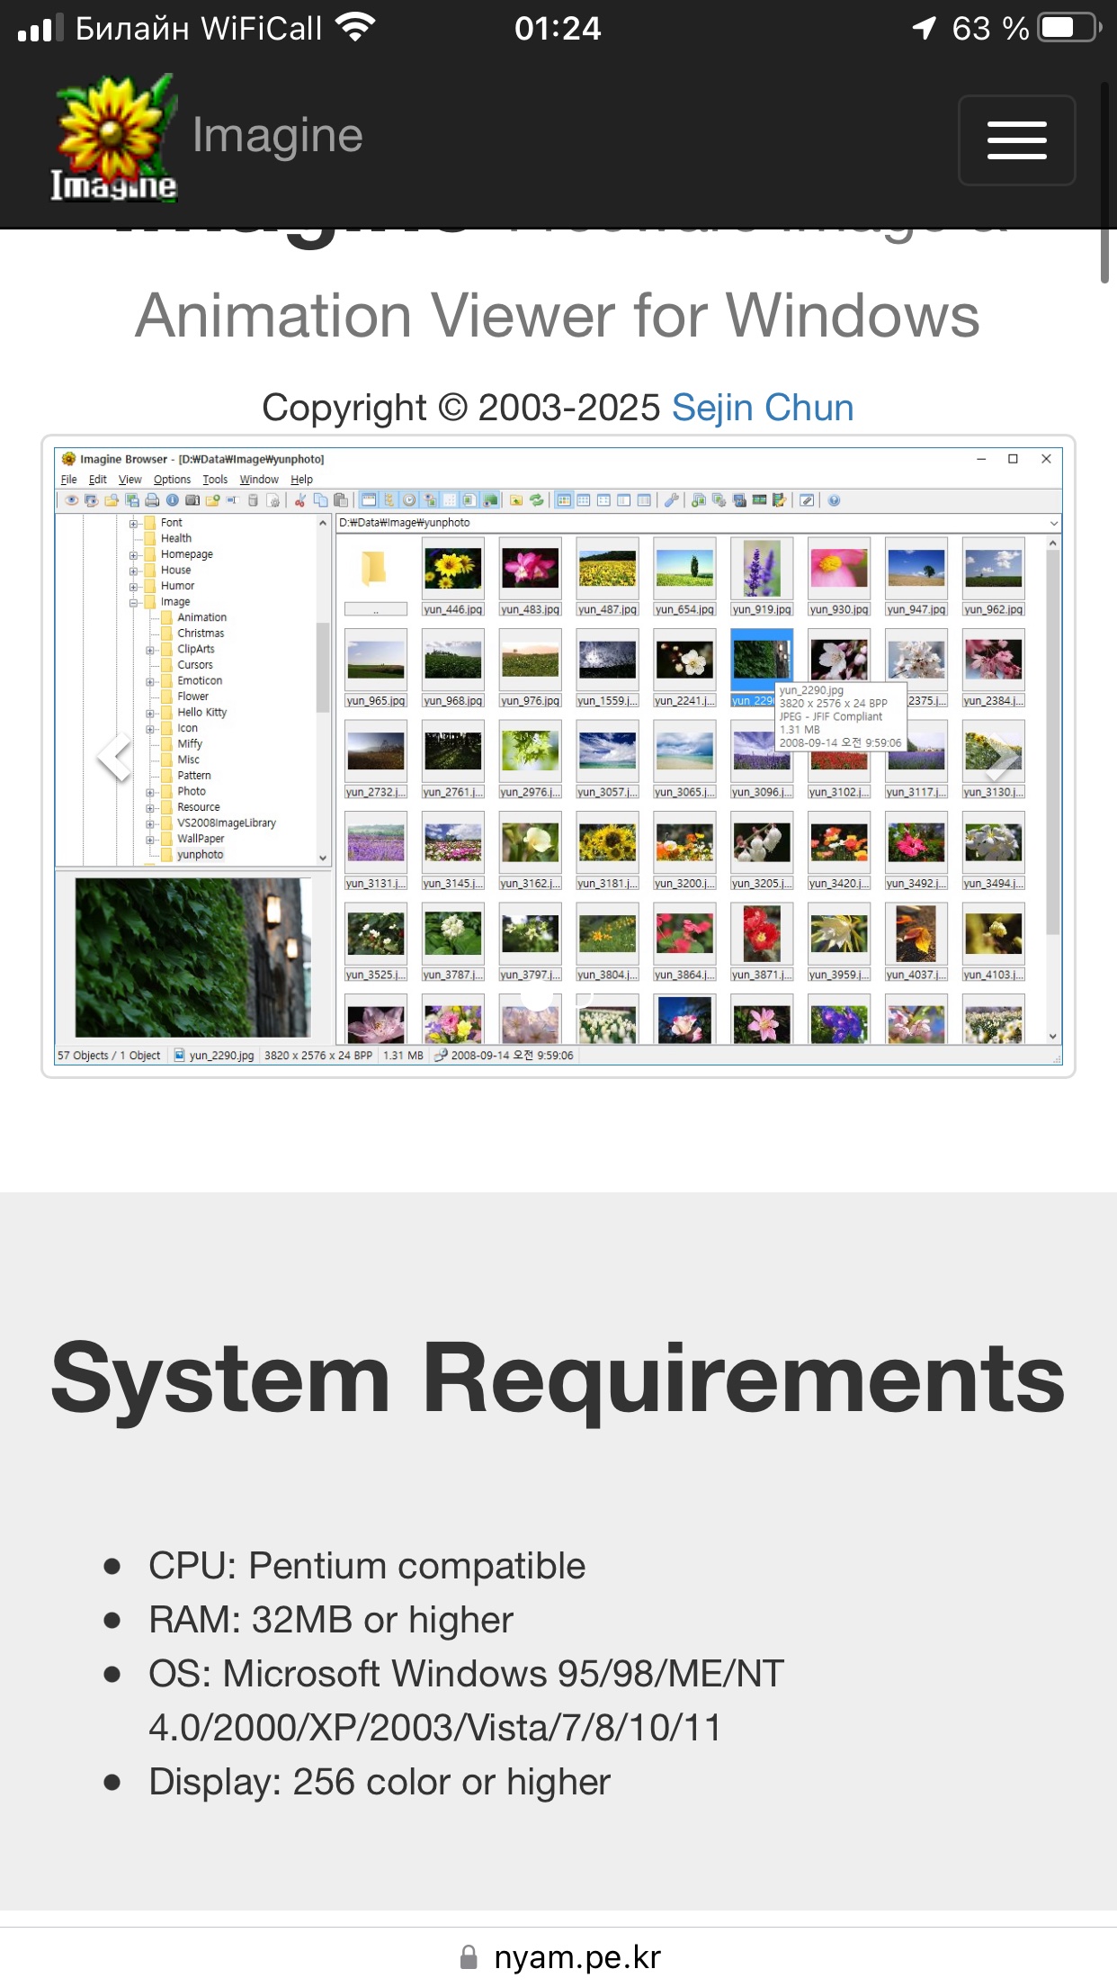The width and height of the screenshot is (1117, 1987).
Task: Select the yun_446.jpg sunflower thumbnail
Action: pos(452,576)
